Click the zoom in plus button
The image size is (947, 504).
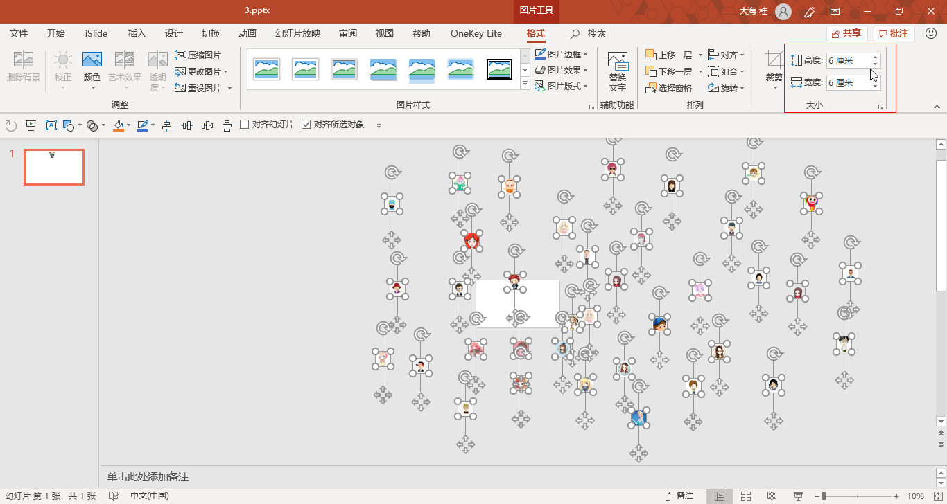pyautogui.click(x=897, y=496)
